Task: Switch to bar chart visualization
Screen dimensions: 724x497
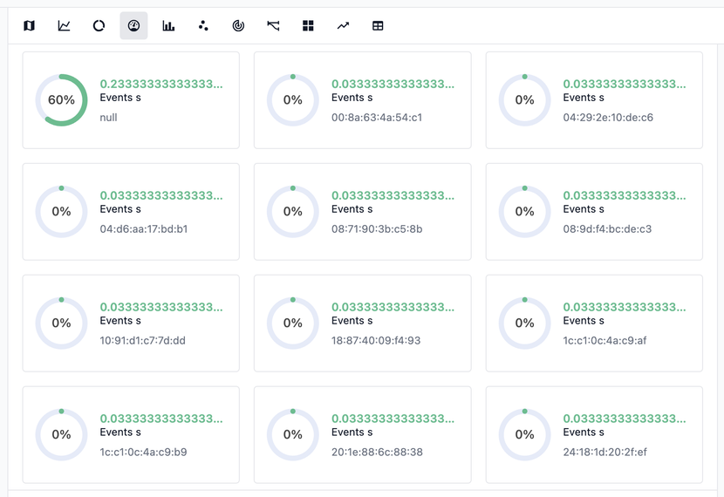Action: 168,26
